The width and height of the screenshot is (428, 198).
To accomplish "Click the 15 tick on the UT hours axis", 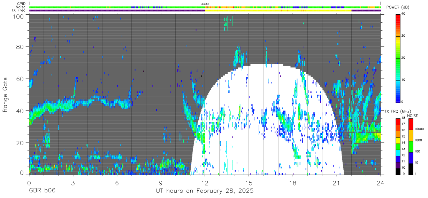I will (x=249, y=183).
